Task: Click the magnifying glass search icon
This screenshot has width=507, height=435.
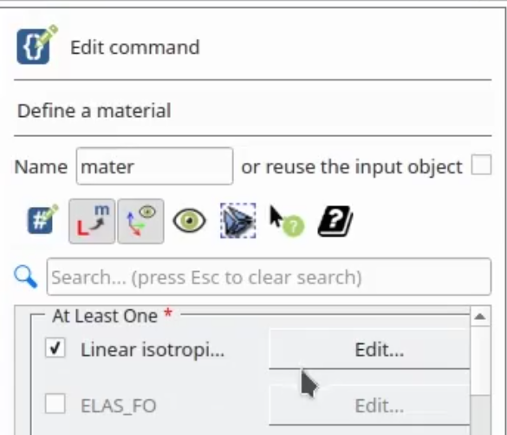Action: [x=25, y=277]
